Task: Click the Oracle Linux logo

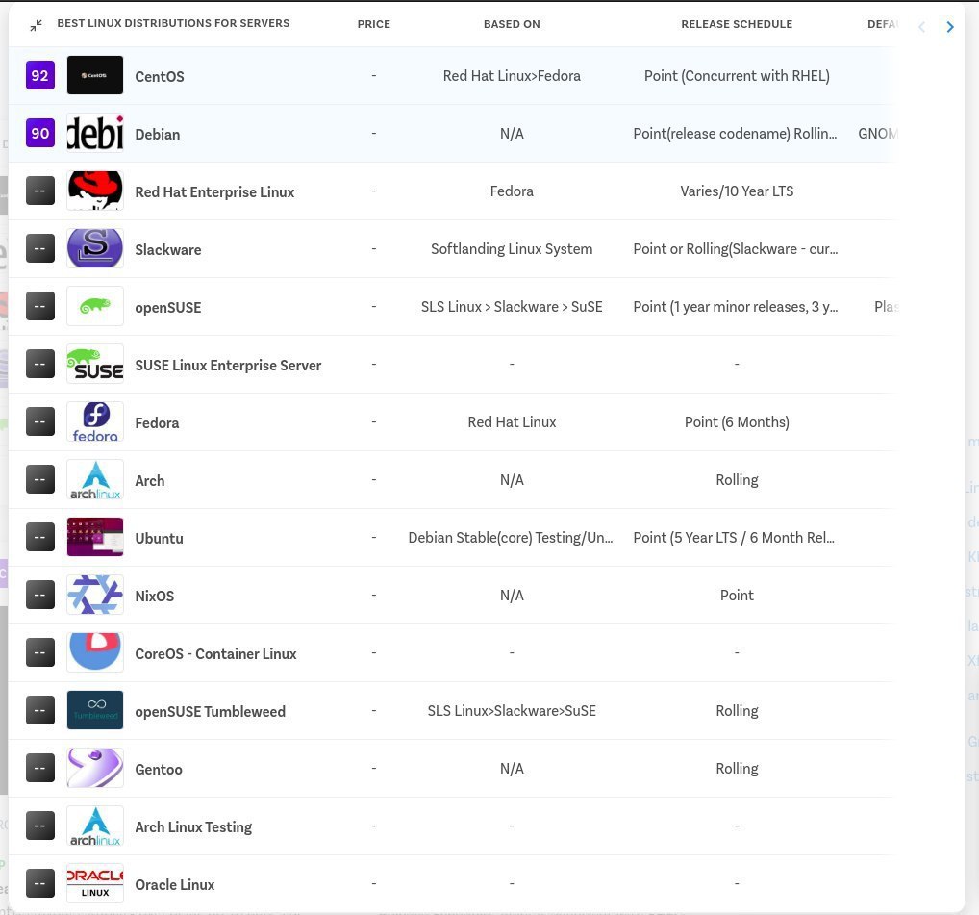Action: 95,883
